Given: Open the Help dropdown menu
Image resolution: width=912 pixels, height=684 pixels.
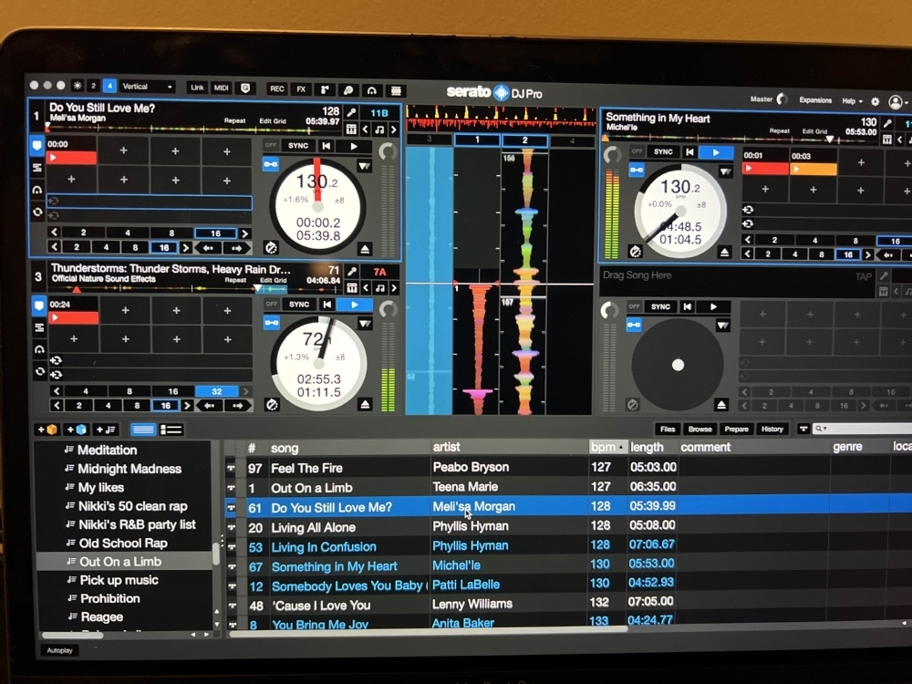Looking at the screenshot, I should [x=852, y=101].
